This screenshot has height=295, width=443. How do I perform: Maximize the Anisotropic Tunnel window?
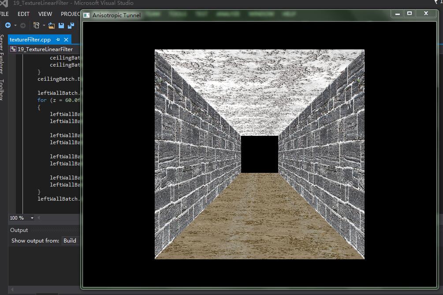(409, 14)
